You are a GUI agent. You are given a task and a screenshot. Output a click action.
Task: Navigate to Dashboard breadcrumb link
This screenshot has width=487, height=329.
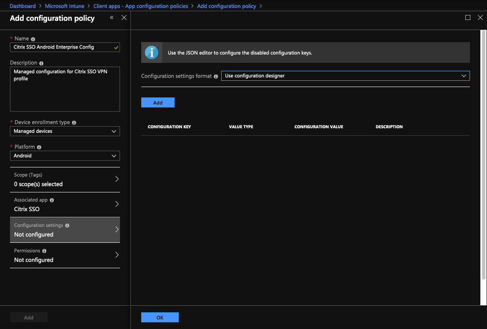pyautogui.click(x=22, y=6)
